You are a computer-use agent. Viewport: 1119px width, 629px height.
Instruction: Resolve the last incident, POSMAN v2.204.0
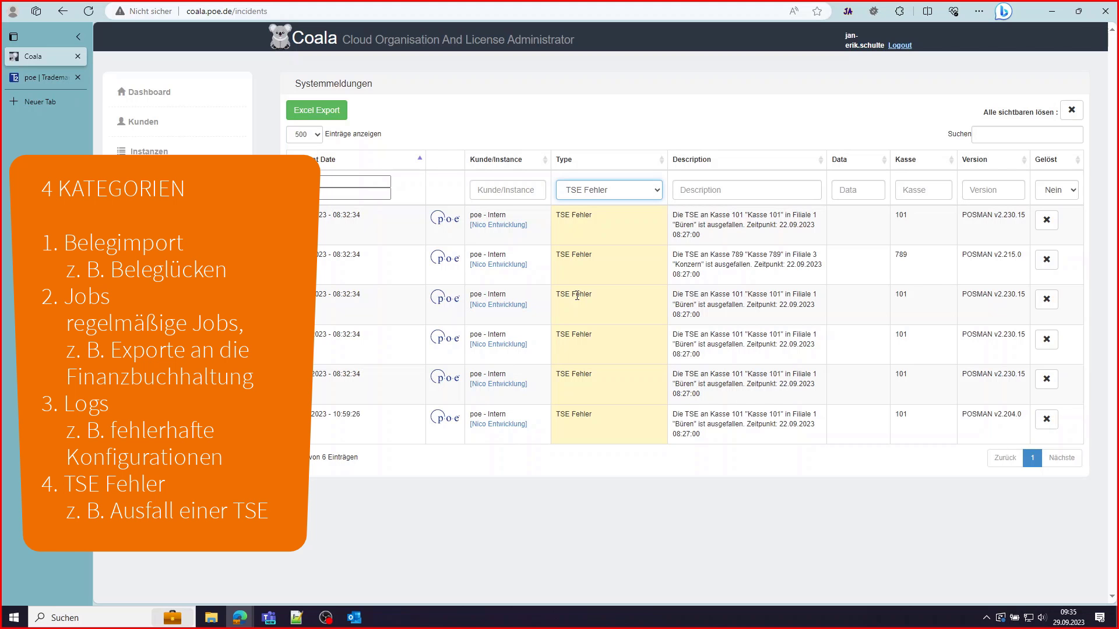(x=1046, y=419)
